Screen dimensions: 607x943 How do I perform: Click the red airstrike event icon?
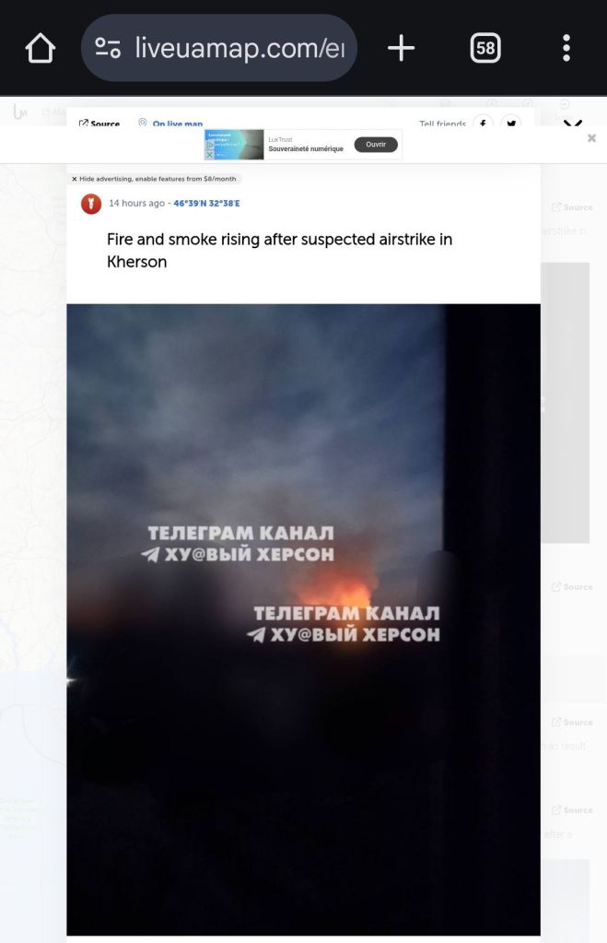point(91,204)
